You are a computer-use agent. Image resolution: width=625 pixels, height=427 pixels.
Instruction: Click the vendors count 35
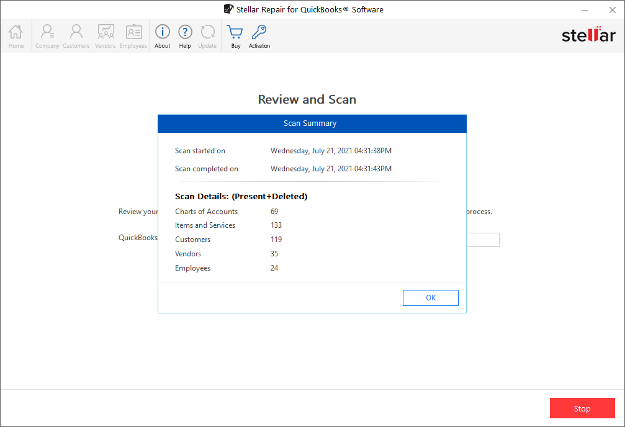(x=274, y=254)
